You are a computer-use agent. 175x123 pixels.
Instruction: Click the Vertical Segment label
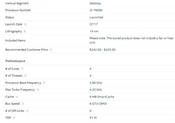tap(17, 3)
